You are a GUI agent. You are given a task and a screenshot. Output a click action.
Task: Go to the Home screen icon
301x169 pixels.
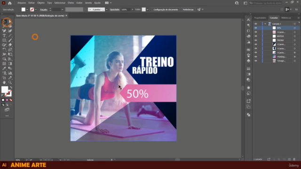click(x=9, y=3)
